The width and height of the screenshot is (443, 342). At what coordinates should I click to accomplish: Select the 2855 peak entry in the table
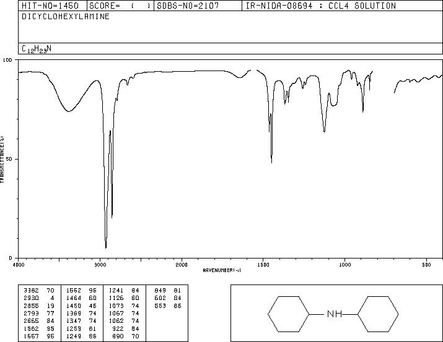(39, 306)
